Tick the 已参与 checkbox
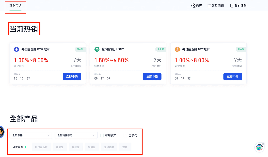Viewport: 268px width, 157px height. coord(126,135)
